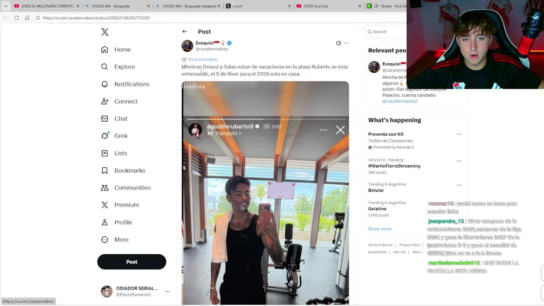The image size is (544, 306).
Task: Click the Grok icon on Exequiel's post
Action: pos(338,43)
